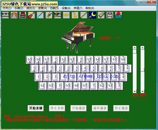
Task: Play the plain b7 key without dots
Action: point(85,86)
